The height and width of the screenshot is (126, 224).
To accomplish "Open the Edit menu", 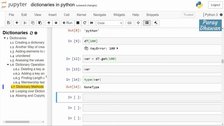I will 24,15.
